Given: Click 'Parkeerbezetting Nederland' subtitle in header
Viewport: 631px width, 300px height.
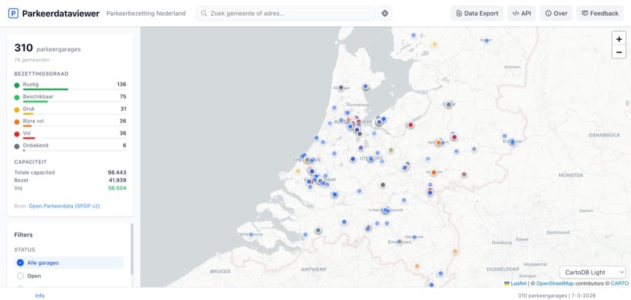Looking at the screenshot, I should pyautogui.click(x=146, y=13).
